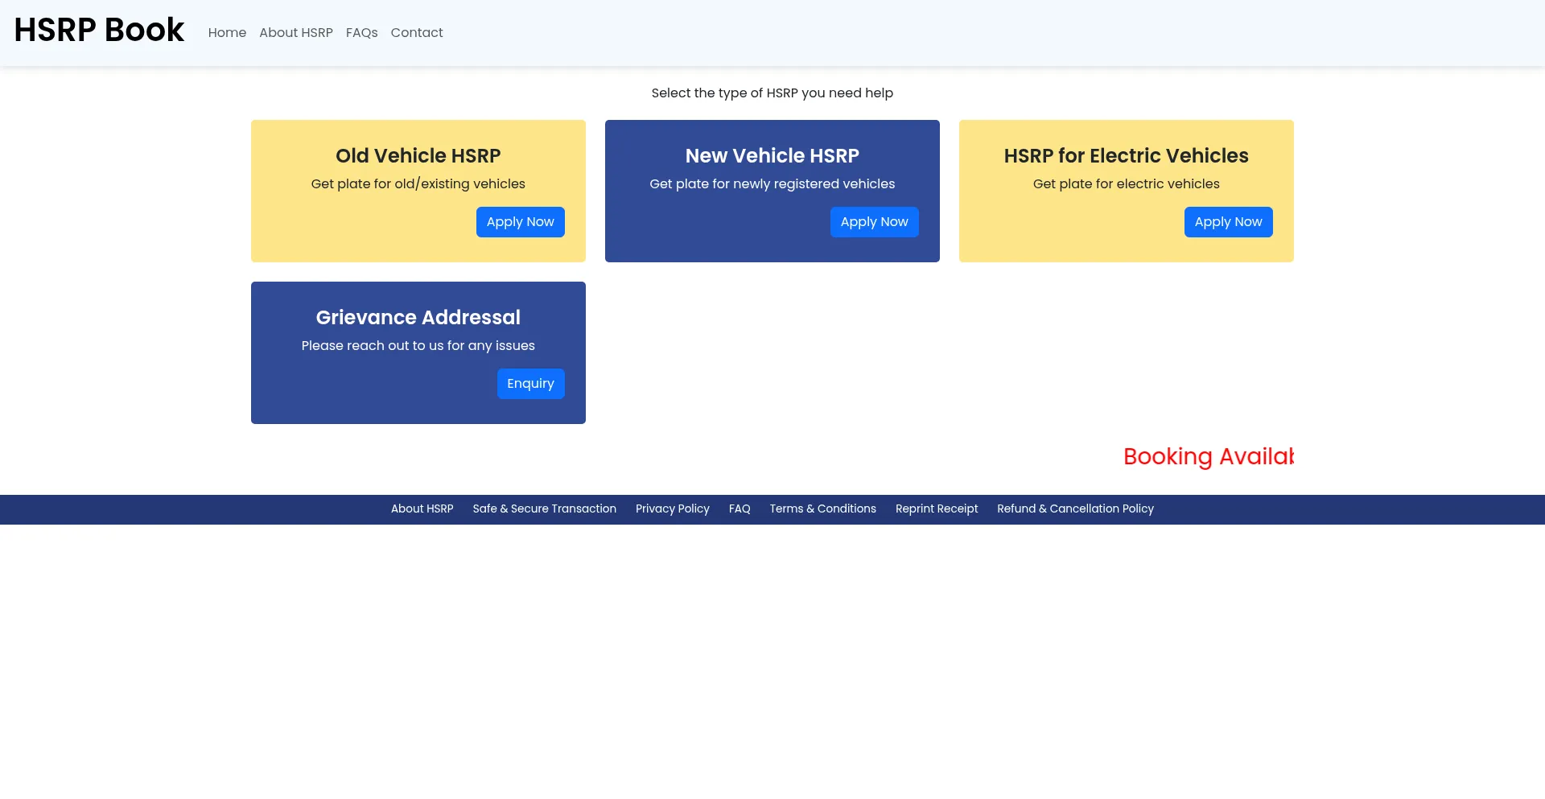
Task: Click the New Vehicle HSRP card heading
Action: click(x=772, y=156)
